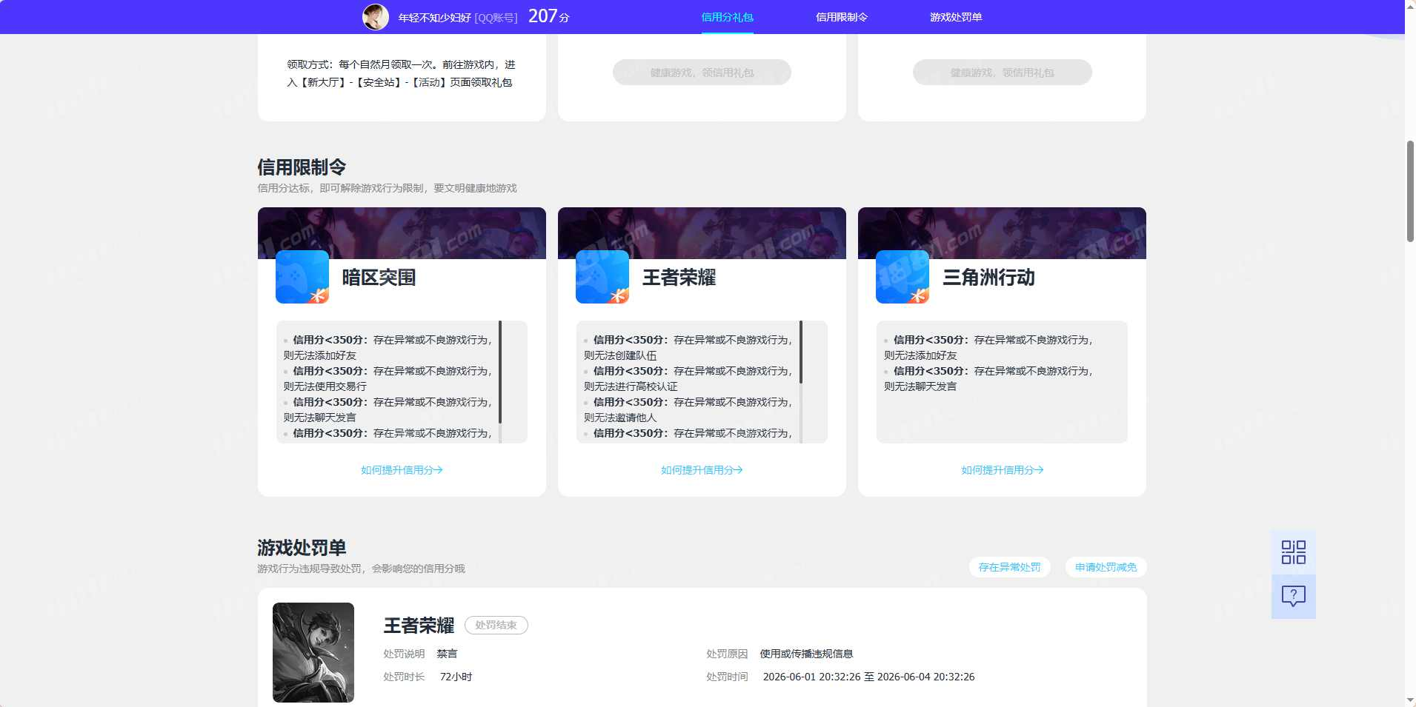Screen dimensions: 1416x707
Task: Click the 处罚结束 status badge
Action: tap(496, 625)
